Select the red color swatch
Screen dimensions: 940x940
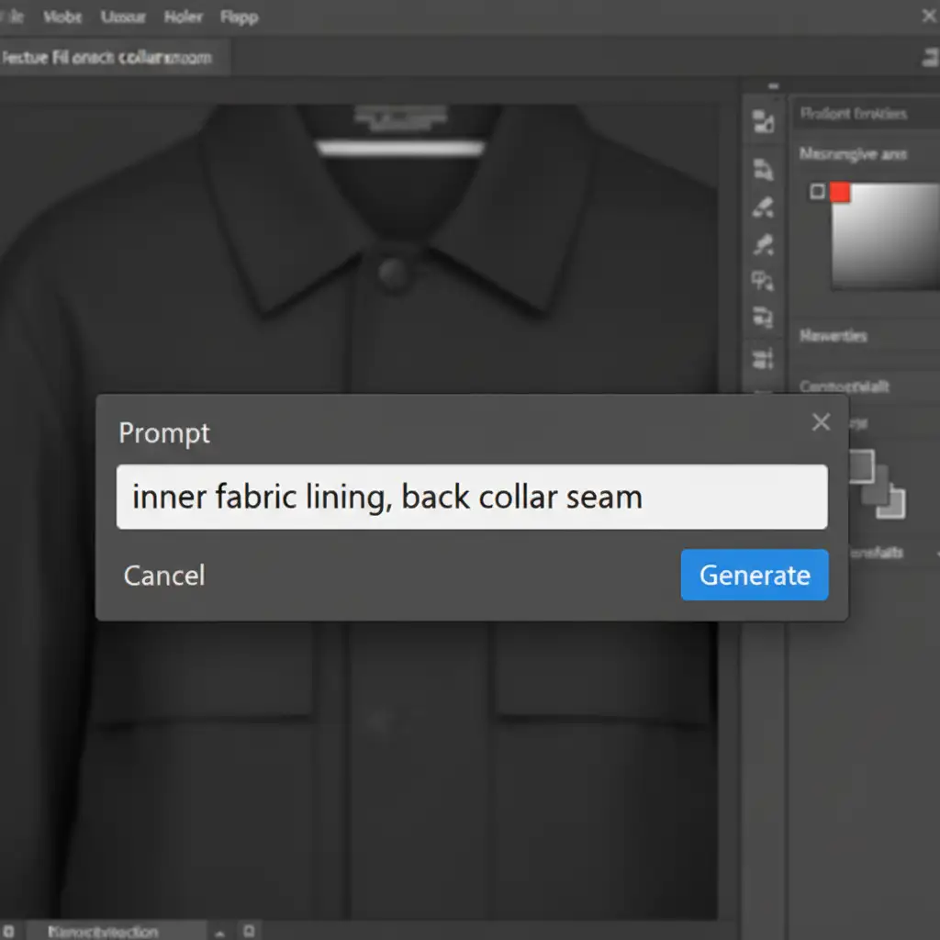840,192
